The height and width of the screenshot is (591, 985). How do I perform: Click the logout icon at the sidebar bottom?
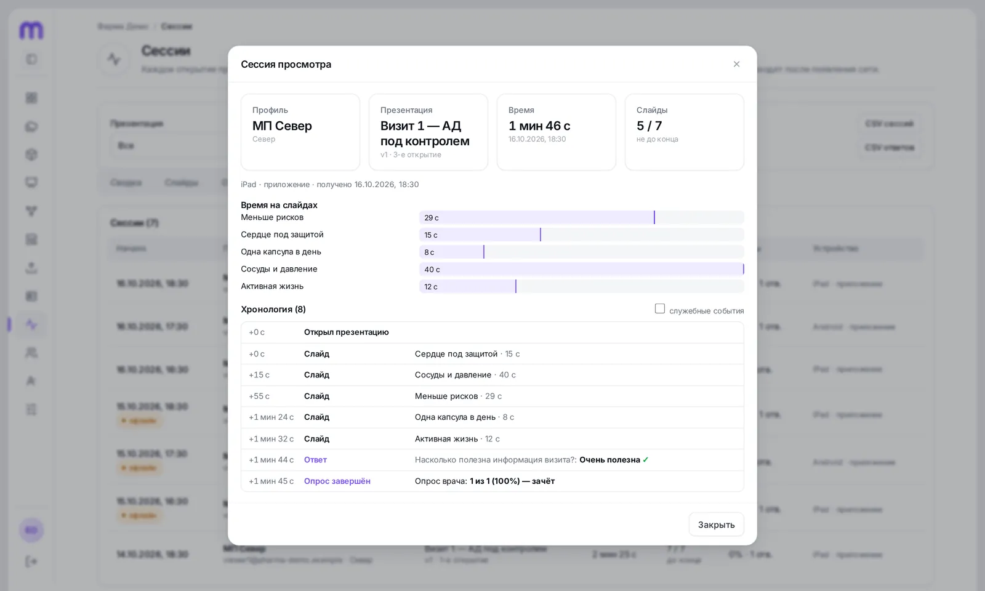(x=31, y=561)
